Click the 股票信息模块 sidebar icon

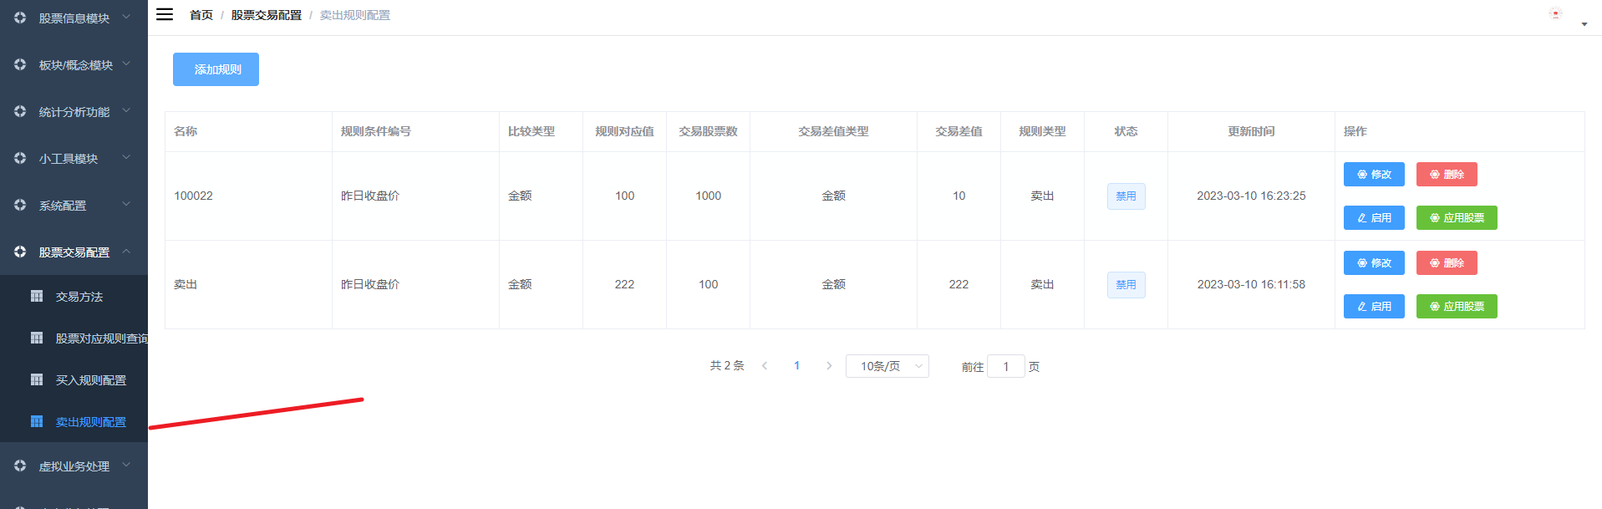pyautogui.click(x=20, y=18)
